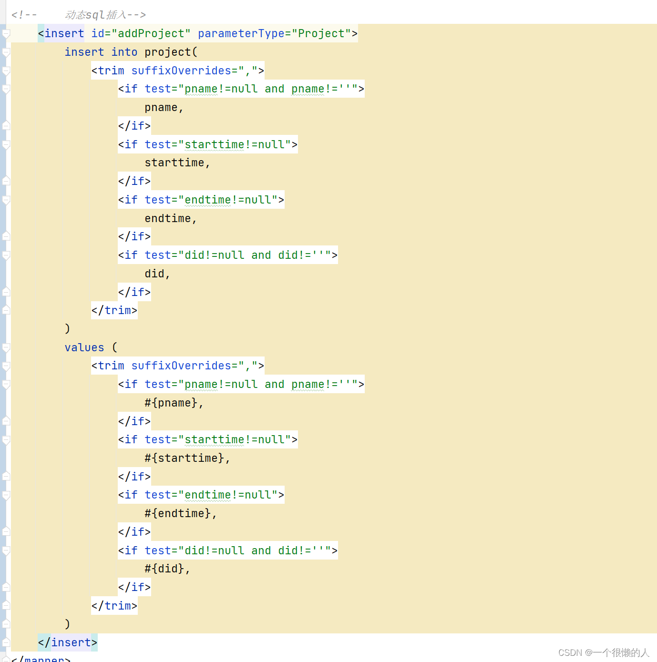Click the fold-end marker on </if> after 'pname,'

pos(6,126)
